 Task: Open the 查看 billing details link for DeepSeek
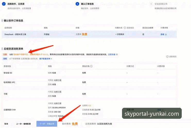[x=163, y=34]
